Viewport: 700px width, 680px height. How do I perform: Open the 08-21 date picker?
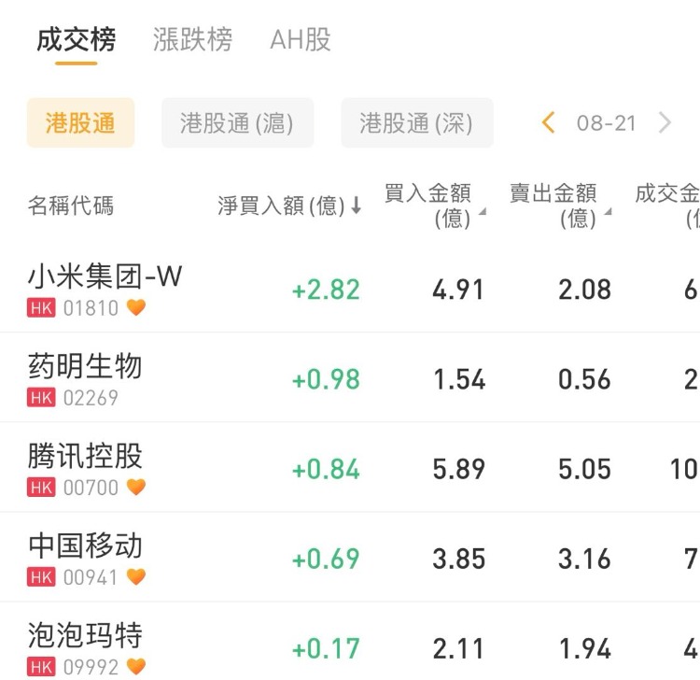coord(606,123)
